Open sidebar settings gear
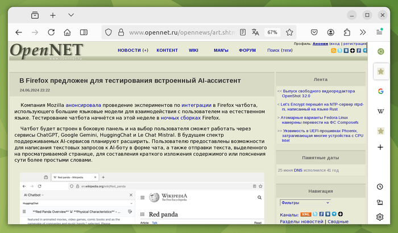This screenshot has width=398, height=233. coord(380,217)
